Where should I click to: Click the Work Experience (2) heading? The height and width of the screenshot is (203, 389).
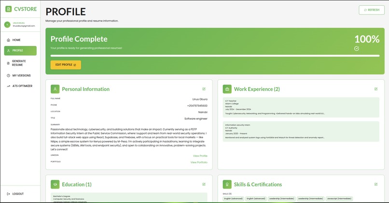[257, 89]
